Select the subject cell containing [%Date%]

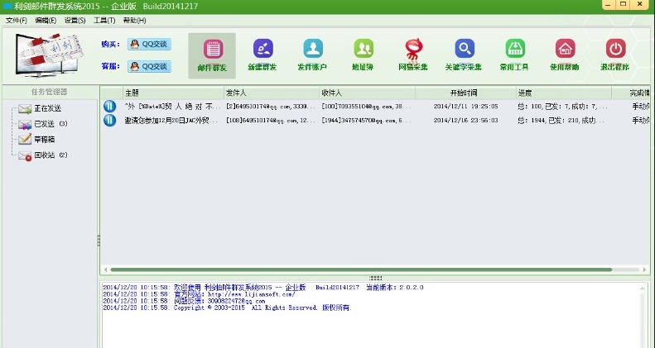[x=172, y=107]
